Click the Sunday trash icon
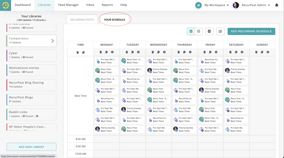The height and width of the screenshot is (158, 284). click(x=256, y=52)
